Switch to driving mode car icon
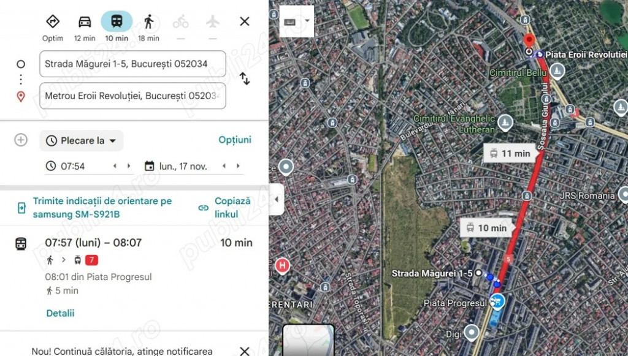The width and height of the screenshot is (628, 356). tap(85, 21)
